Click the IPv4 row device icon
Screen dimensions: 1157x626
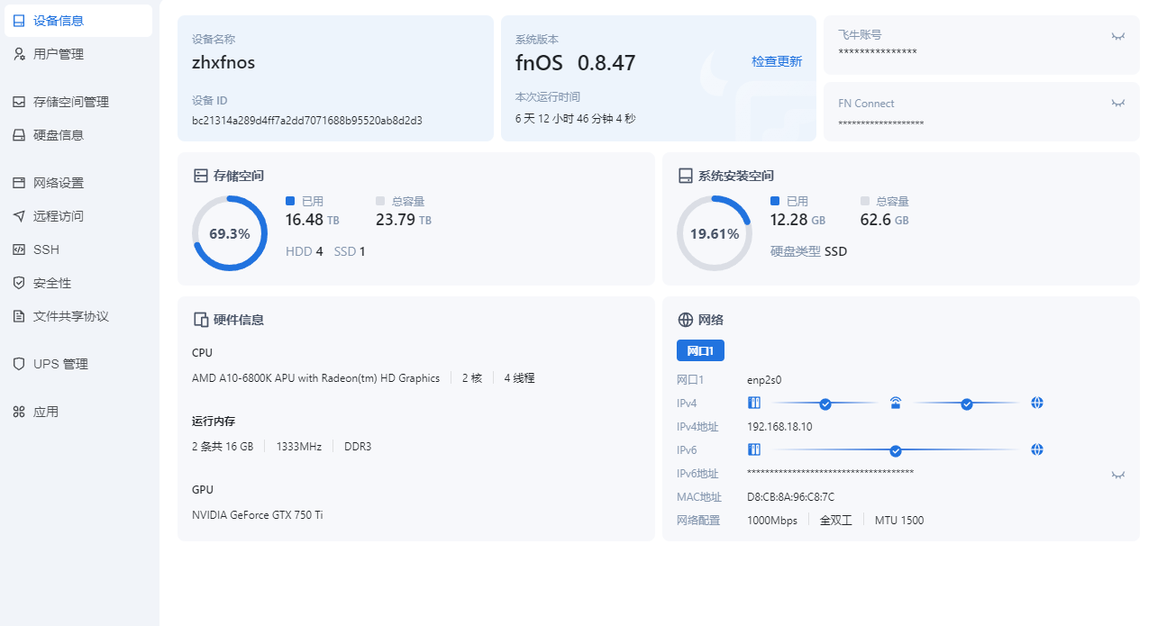[x=754, y=403]
